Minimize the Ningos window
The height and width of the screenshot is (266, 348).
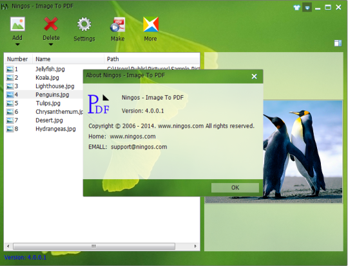tap(318, 8)
